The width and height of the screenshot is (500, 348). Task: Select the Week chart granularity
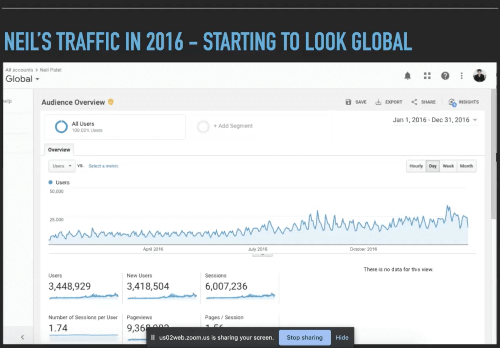(x=448, y=166)
